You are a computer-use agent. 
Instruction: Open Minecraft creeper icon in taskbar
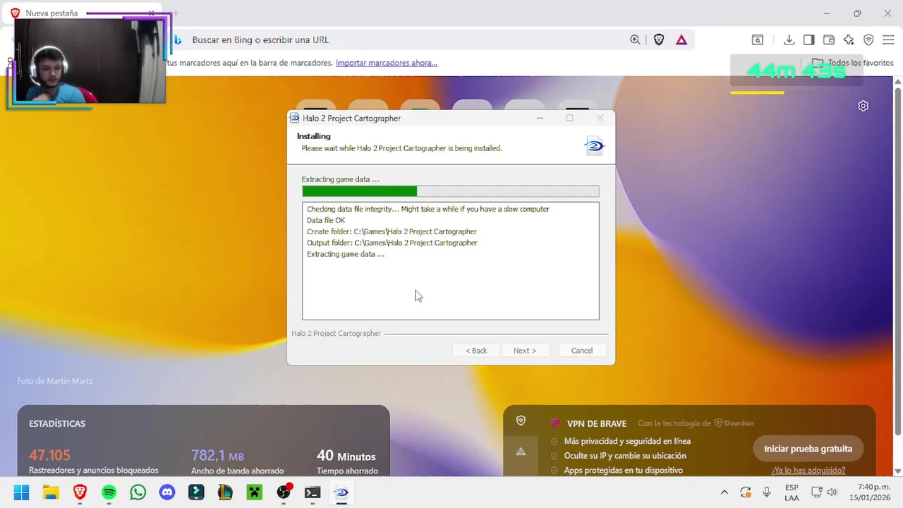point(254,492)
